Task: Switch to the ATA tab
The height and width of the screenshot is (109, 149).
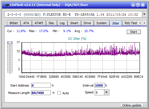Action: pos(26,23)
